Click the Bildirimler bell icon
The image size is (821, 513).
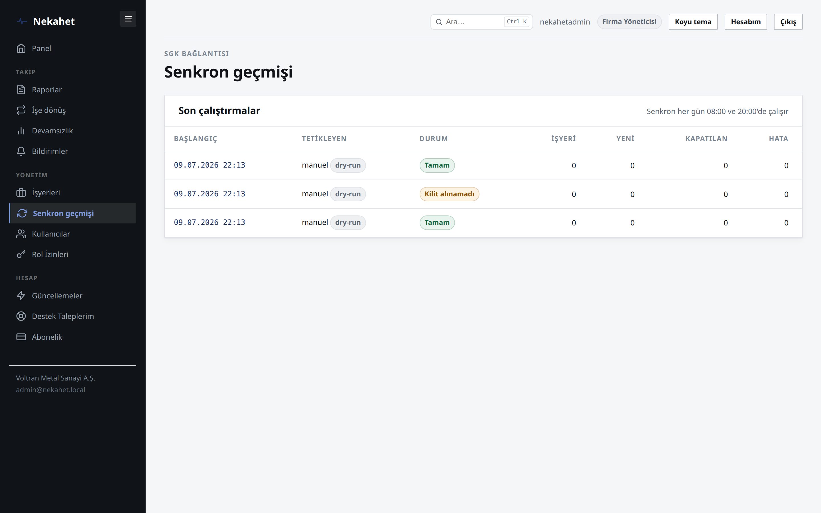click(21, 151)
